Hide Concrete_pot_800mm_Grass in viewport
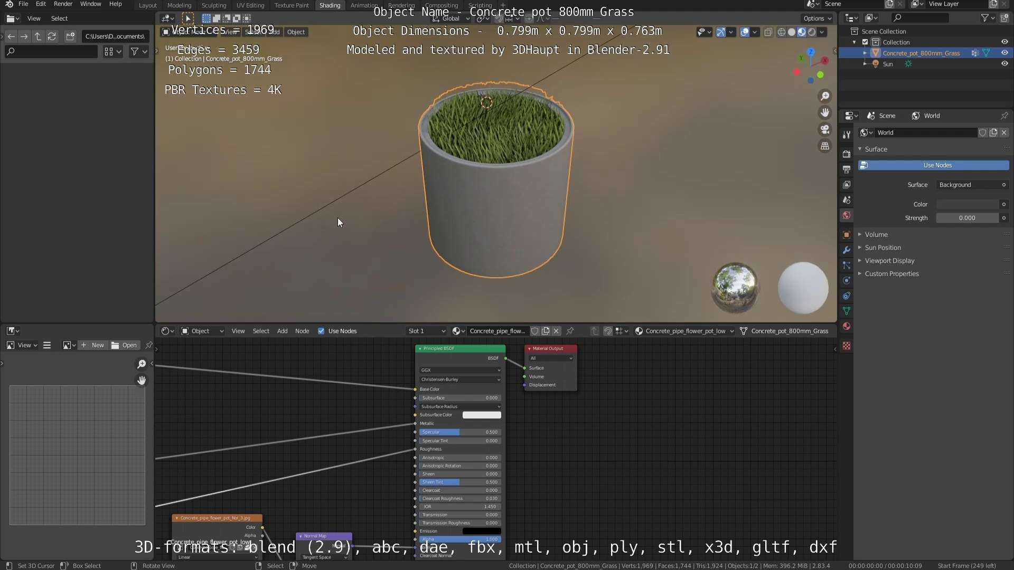The height and width of the screenshot is (570, 1014). coord(1004,53)
